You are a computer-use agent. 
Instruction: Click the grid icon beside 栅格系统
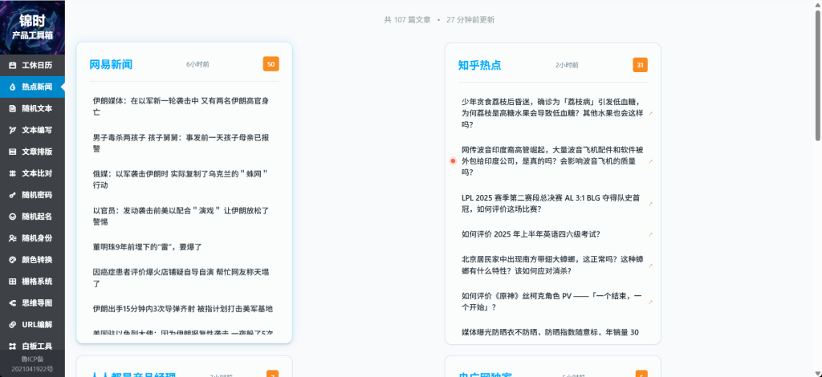click(x=13, y=282)
